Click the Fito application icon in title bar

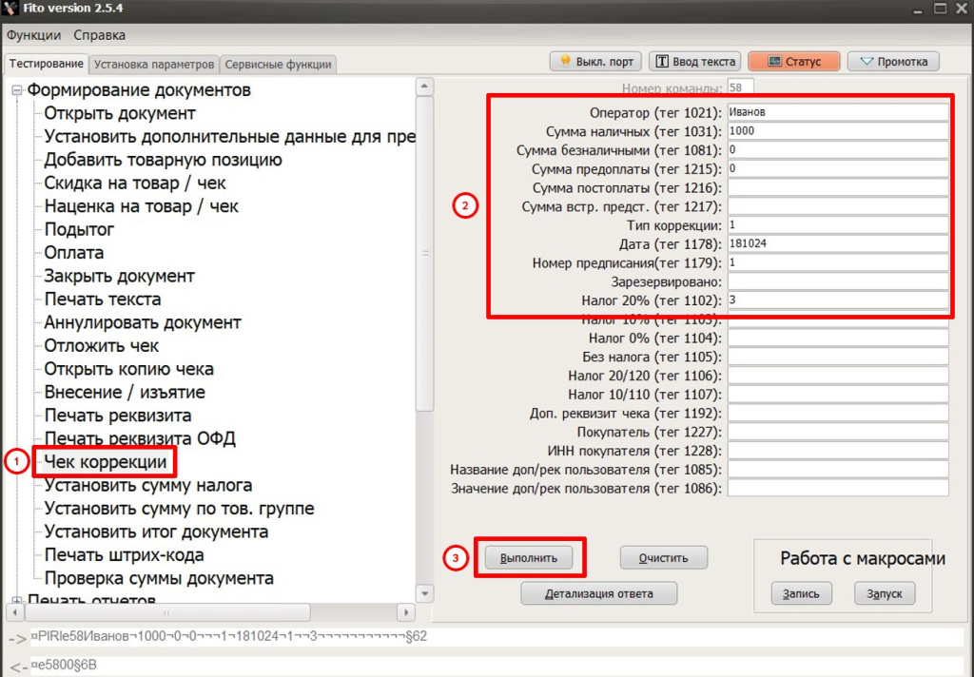(13, 9)
